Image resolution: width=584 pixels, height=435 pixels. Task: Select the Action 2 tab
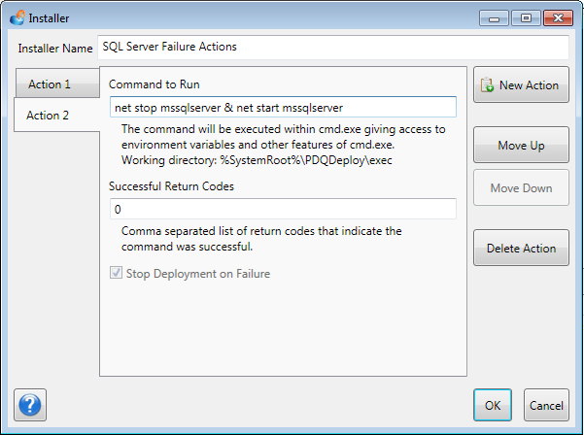pyautogui.click(x=49, y=116)
